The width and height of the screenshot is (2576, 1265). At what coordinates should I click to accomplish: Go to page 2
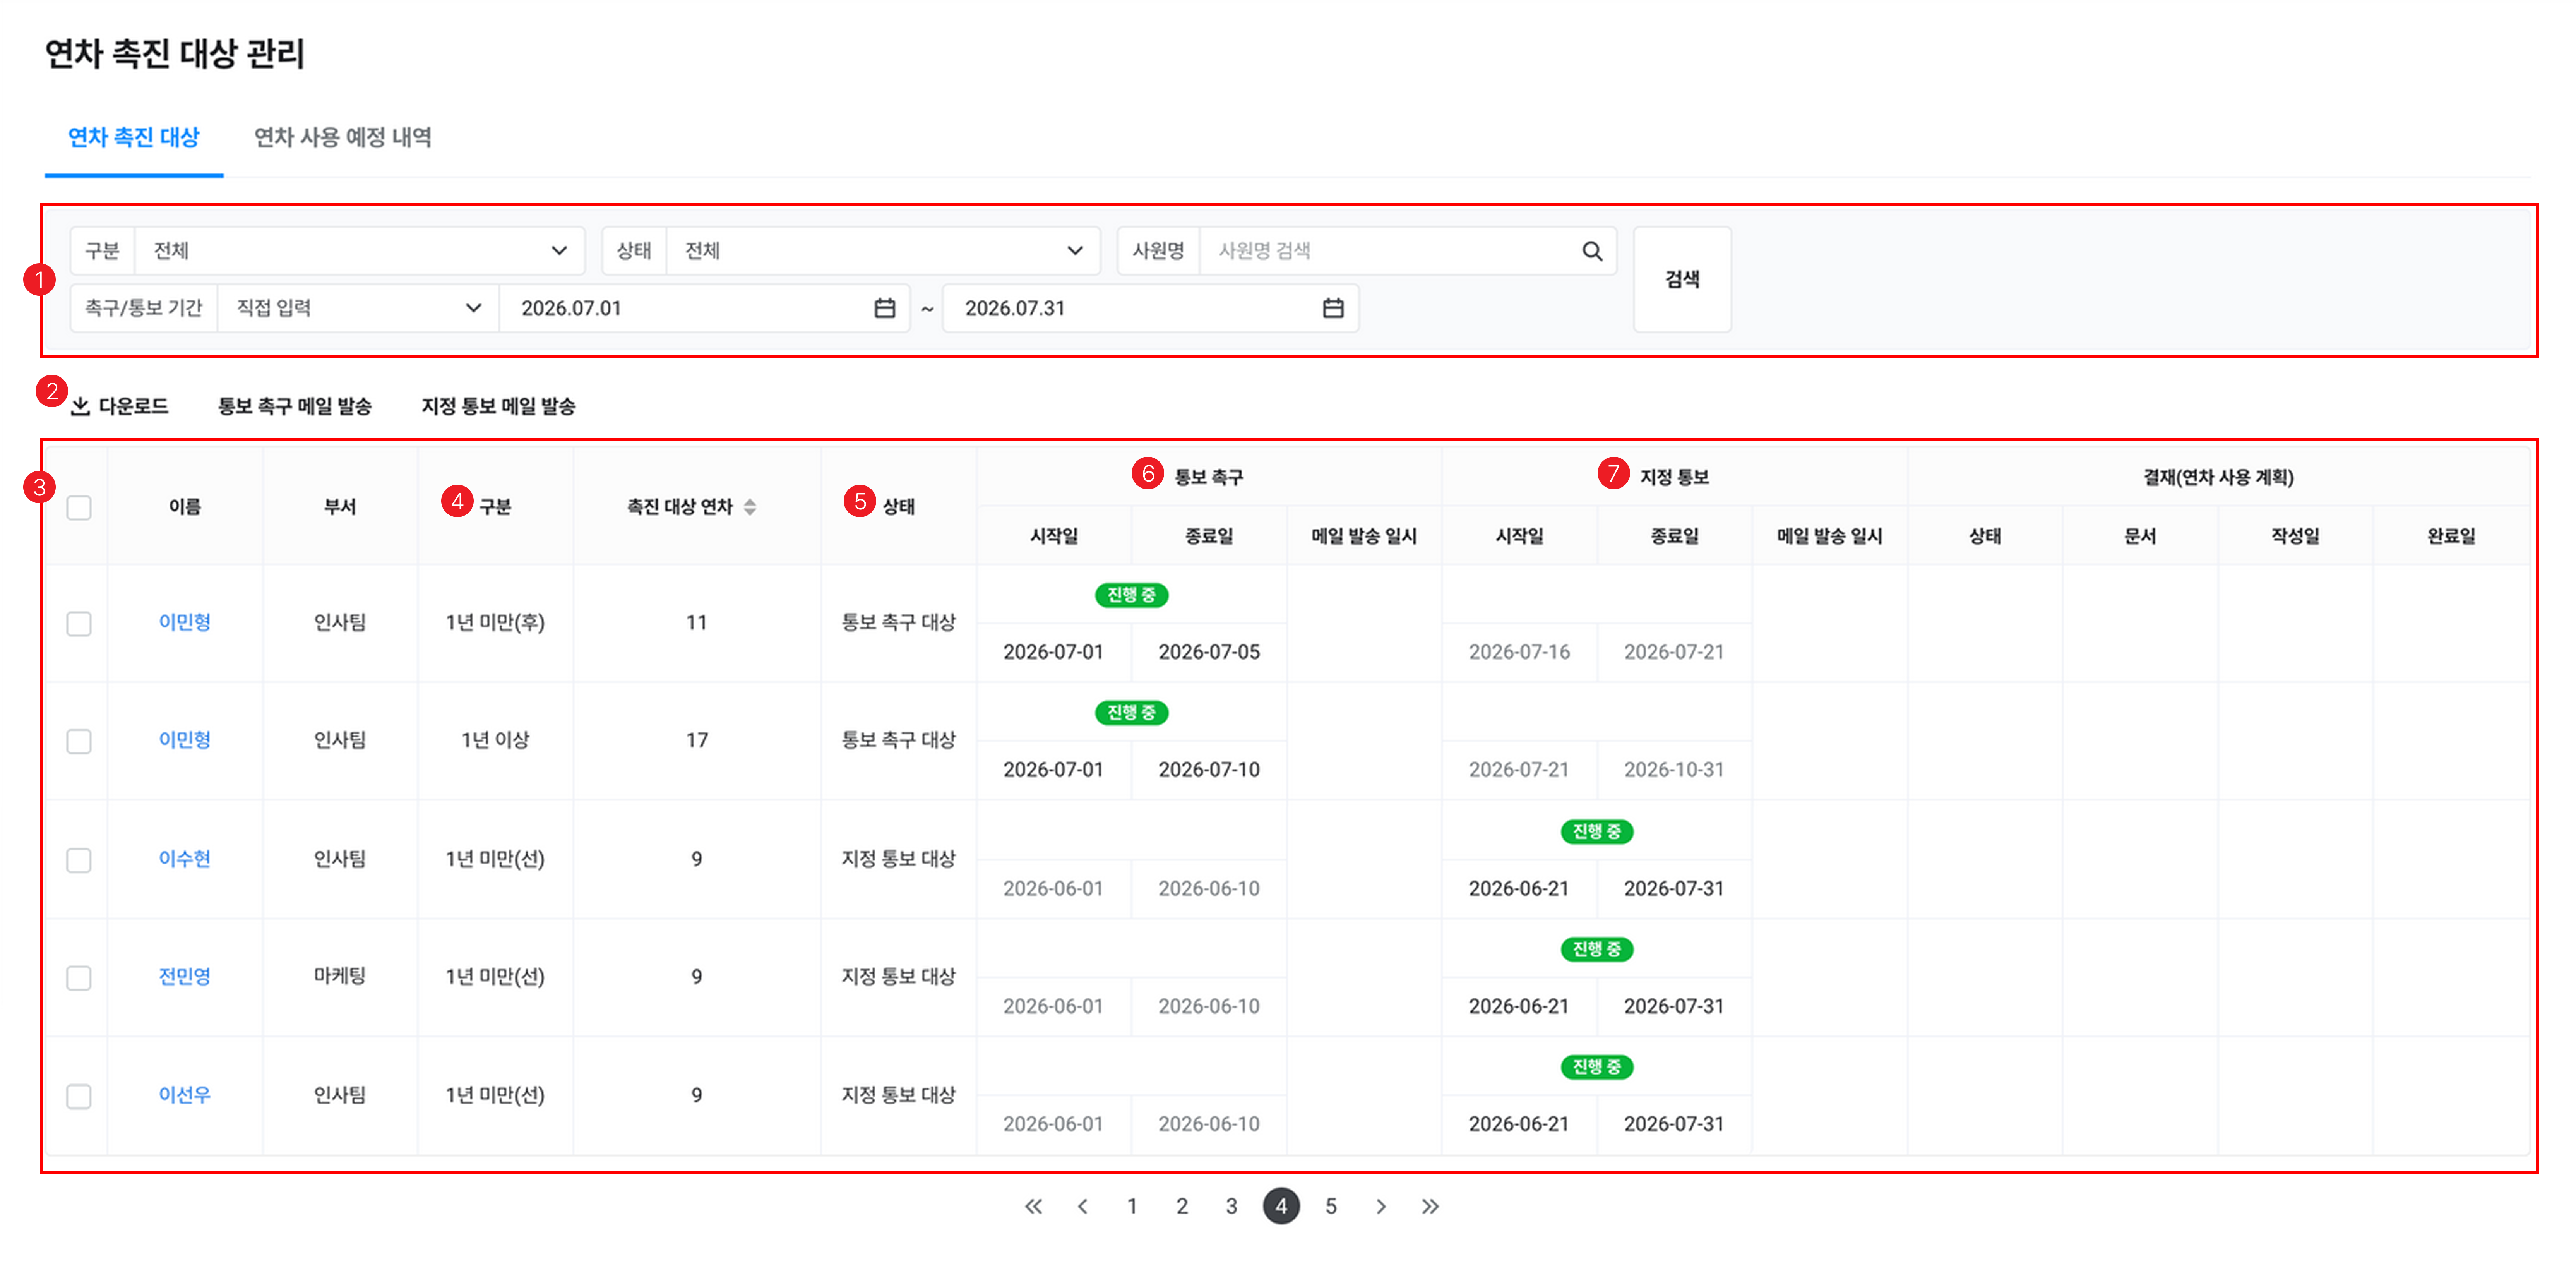click(x=1182, y=1206)
